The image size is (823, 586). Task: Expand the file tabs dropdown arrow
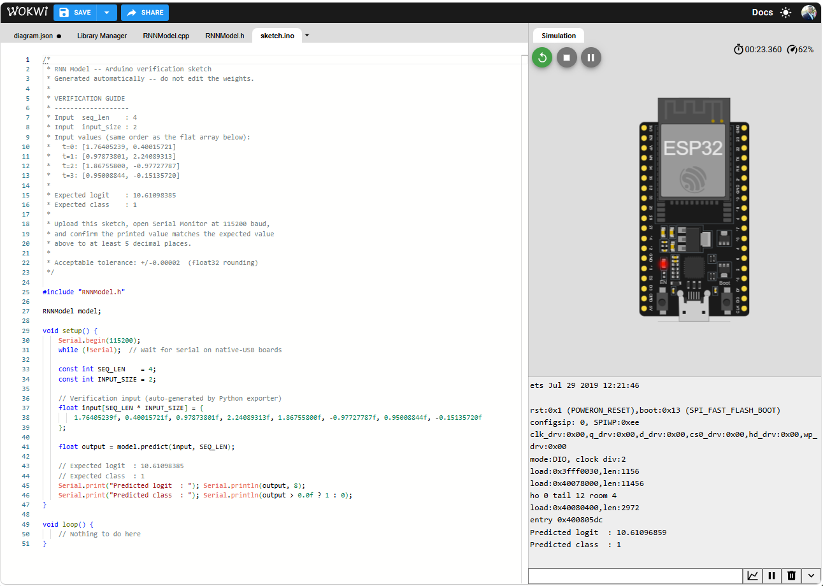(307, 36)
